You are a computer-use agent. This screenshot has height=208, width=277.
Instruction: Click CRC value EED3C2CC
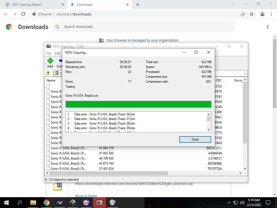click(214, 148)
